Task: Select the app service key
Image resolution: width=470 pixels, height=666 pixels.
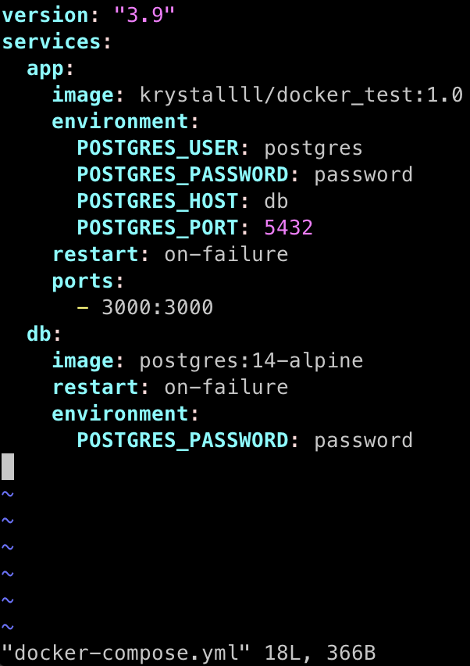Action: [45, 70]
